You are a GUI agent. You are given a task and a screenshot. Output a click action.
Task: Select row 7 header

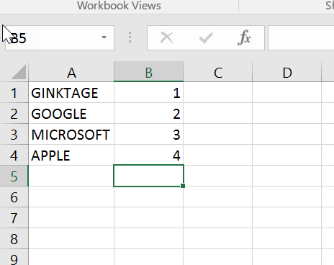pos(14,218)
